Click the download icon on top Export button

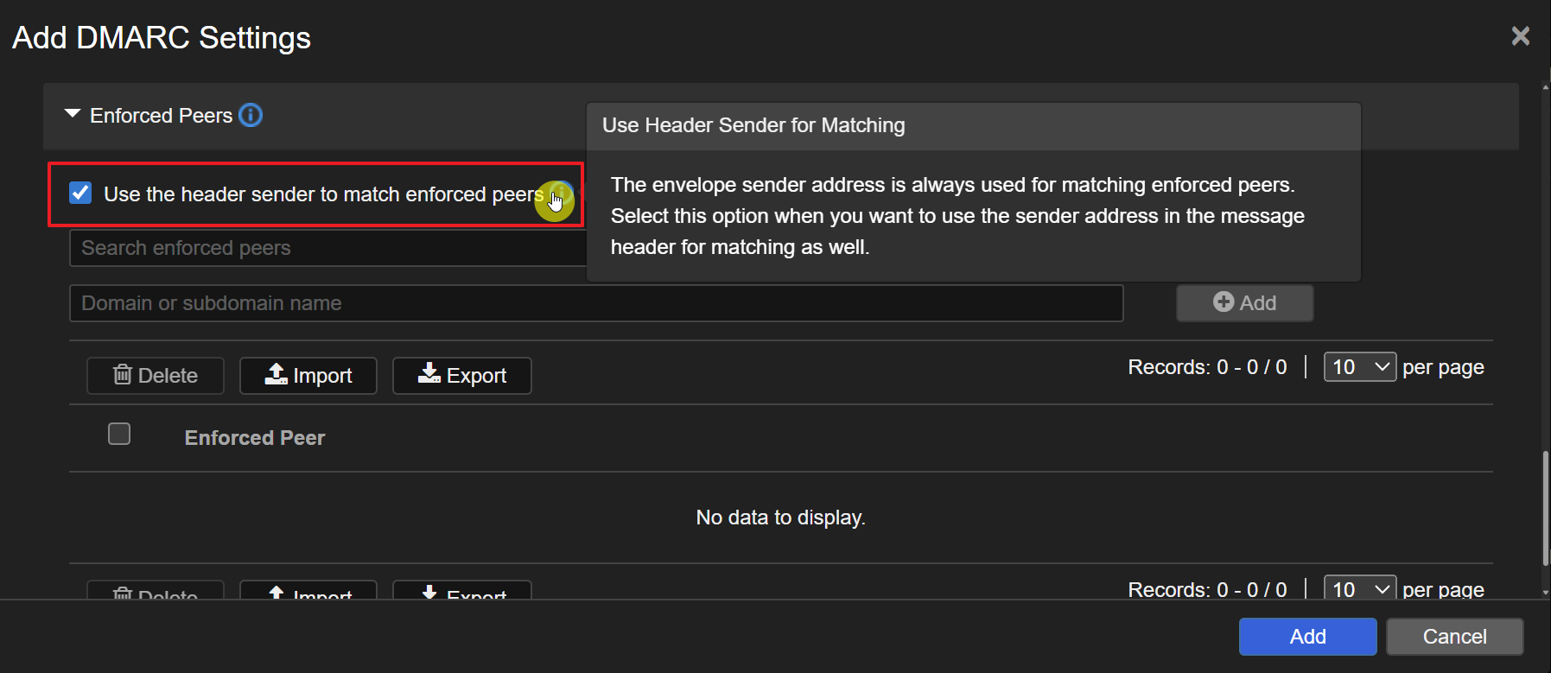click(x=429, y=374)
